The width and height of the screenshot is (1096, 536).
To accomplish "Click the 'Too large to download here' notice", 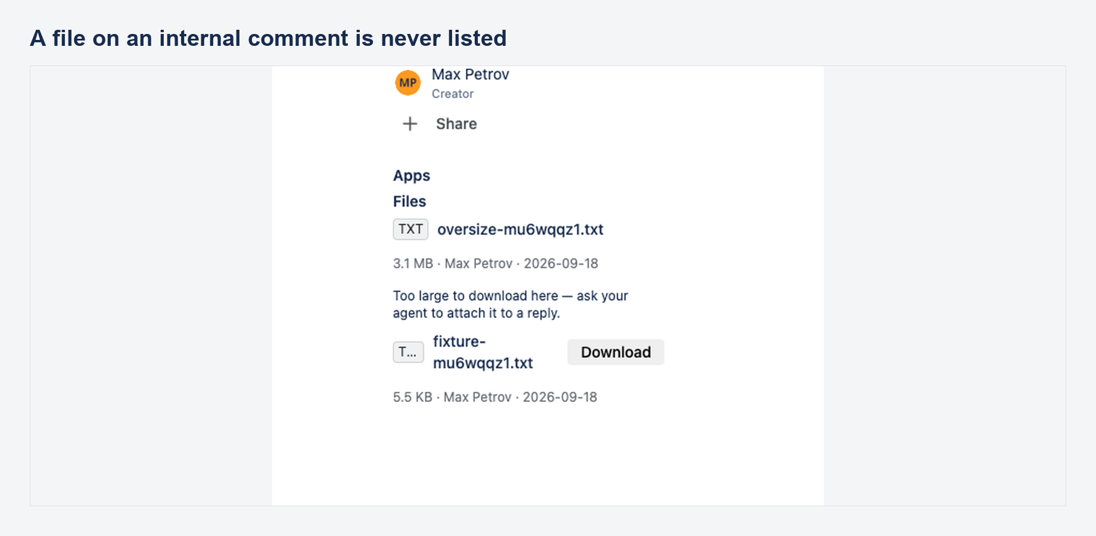I will (x=510, y=304).
